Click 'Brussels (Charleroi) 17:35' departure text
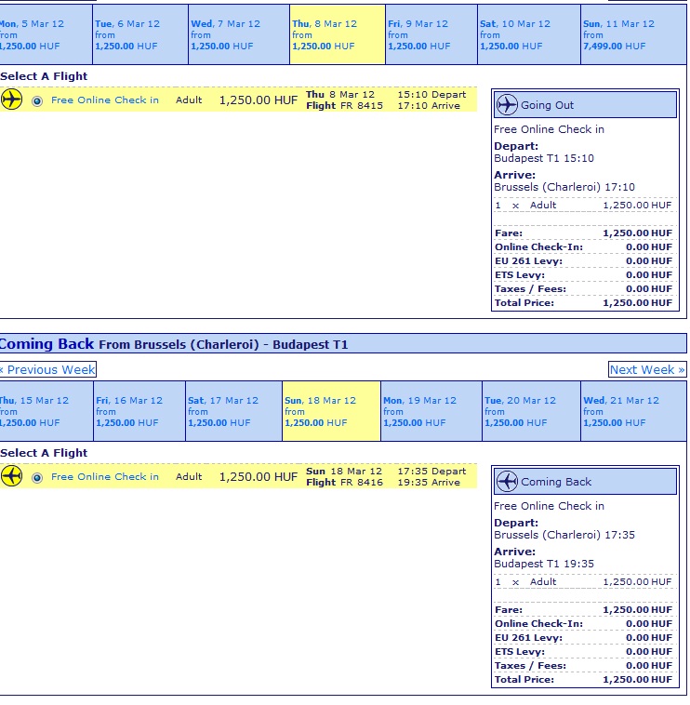 coord(564,535)
